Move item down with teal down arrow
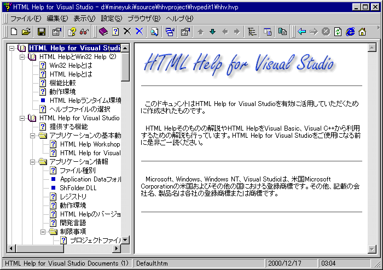 coord(212,32)
